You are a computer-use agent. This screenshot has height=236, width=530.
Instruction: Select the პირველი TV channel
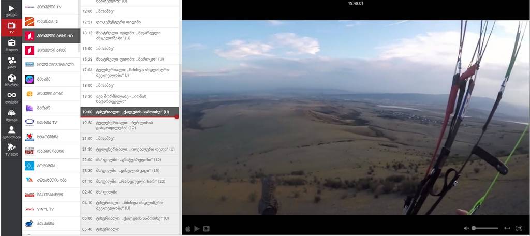51,7
